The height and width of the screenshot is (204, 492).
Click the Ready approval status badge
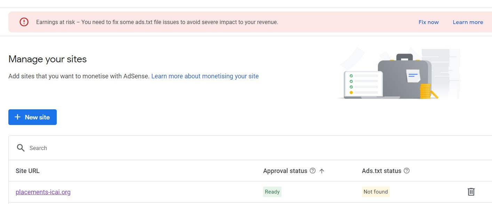[x=272, y=191]
